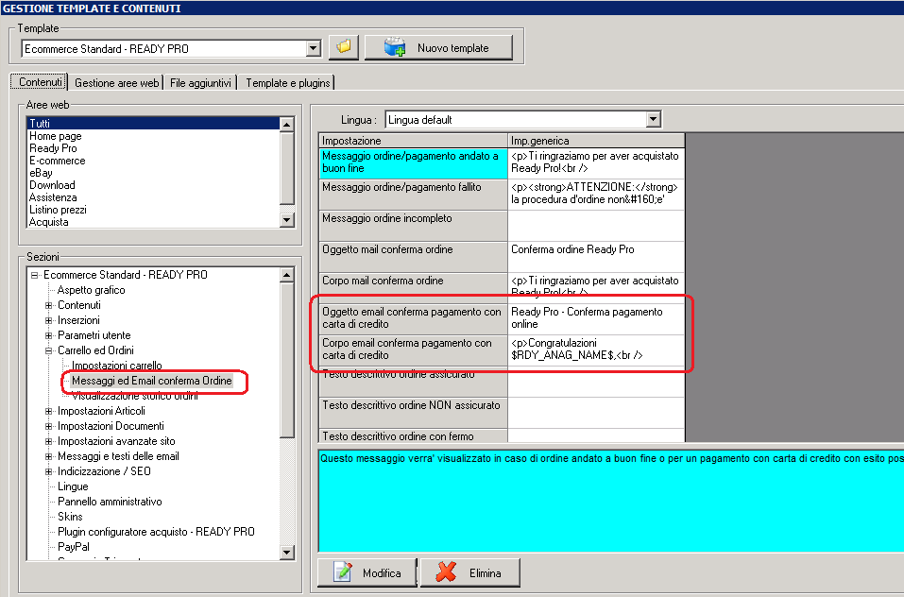The width and height of the screenshot is (904, 597).
Task: Click the Impostazione column header
Action: point(413,141)
